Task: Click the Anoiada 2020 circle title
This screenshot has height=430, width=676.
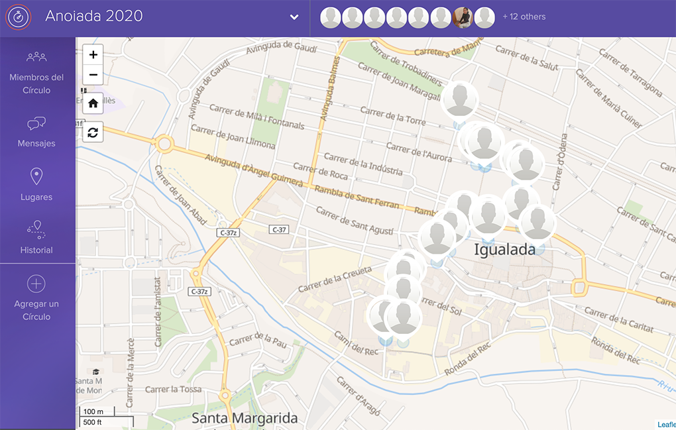Action: coord(94,16)
